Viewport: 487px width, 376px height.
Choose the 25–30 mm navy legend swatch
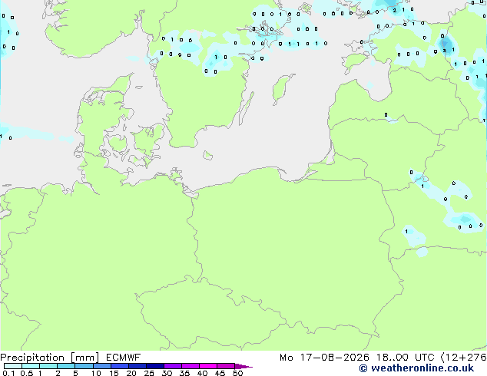coord(155,366)
